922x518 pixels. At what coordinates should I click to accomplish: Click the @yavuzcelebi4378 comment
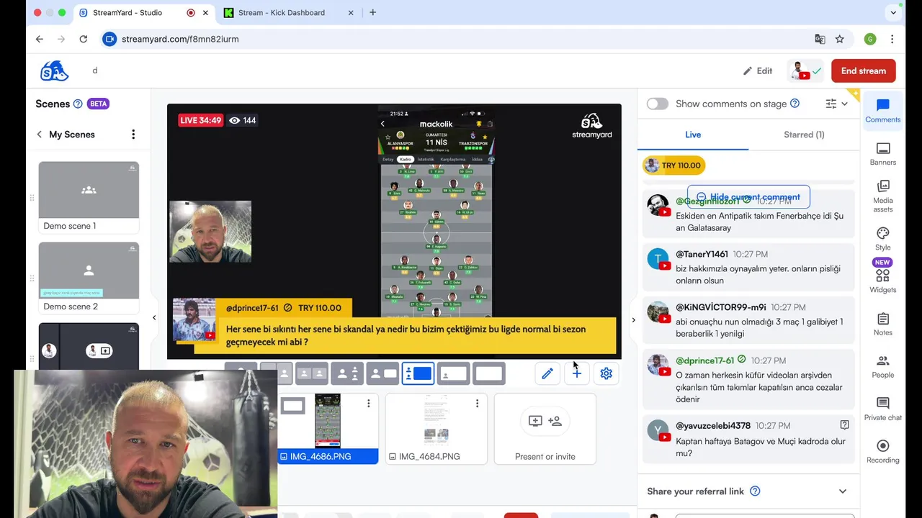tap(748, 440)
